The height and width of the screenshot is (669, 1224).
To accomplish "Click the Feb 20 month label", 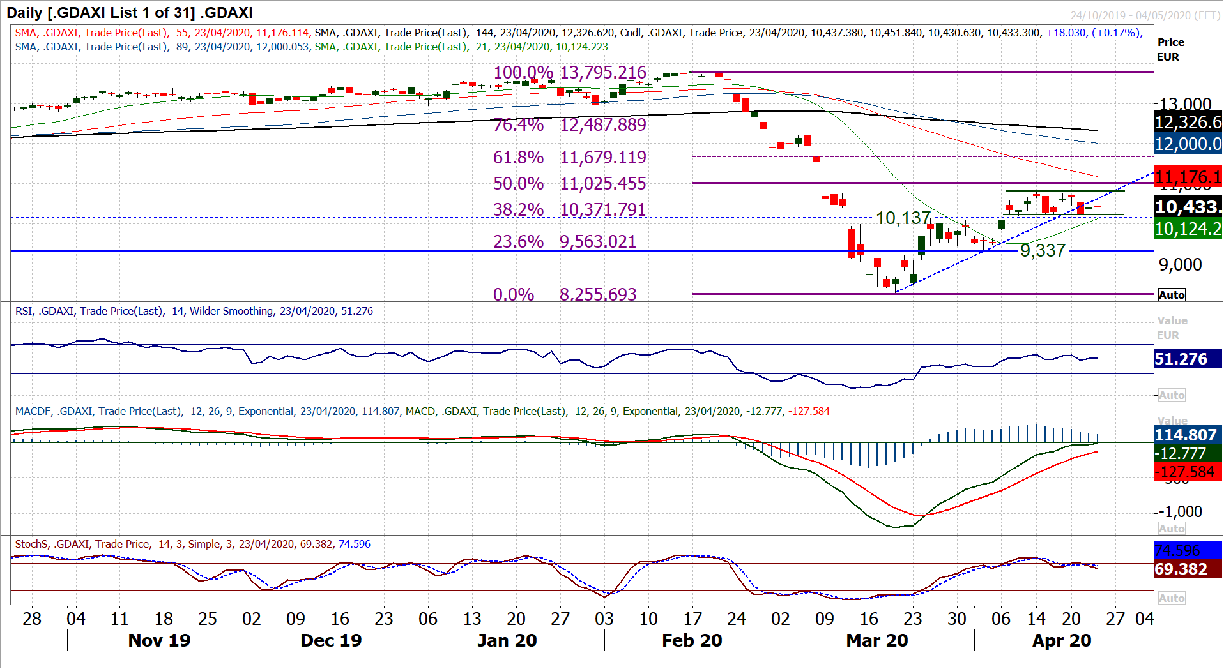I will point(692,640).
